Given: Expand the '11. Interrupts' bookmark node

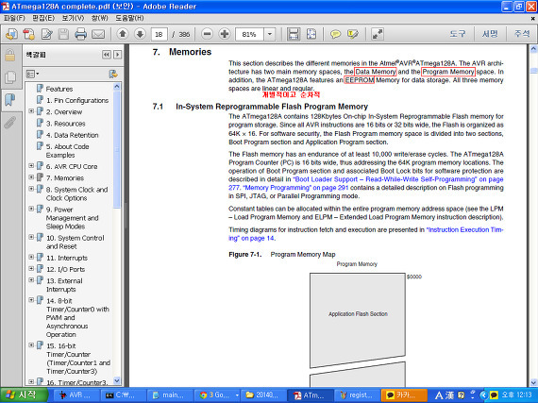Looking at the screenshot, I should coord(31,258).
